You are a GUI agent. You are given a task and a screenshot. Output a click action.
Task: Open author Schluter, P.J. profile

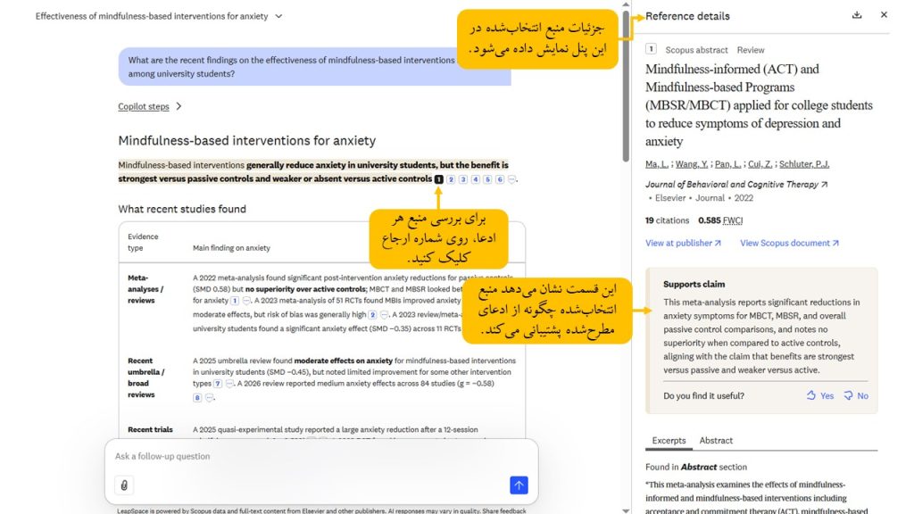(x=804, y=164)
